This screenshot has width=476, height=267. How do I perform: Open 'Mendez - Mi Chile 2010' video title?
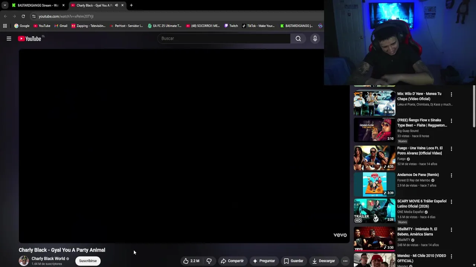(x=422, y=258)
